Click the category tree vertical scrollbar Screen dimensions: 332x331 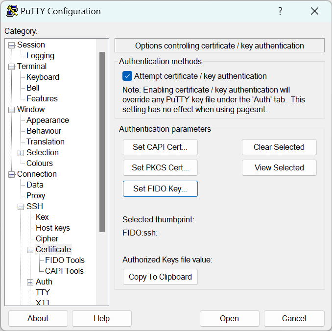(x=102, y=142)
